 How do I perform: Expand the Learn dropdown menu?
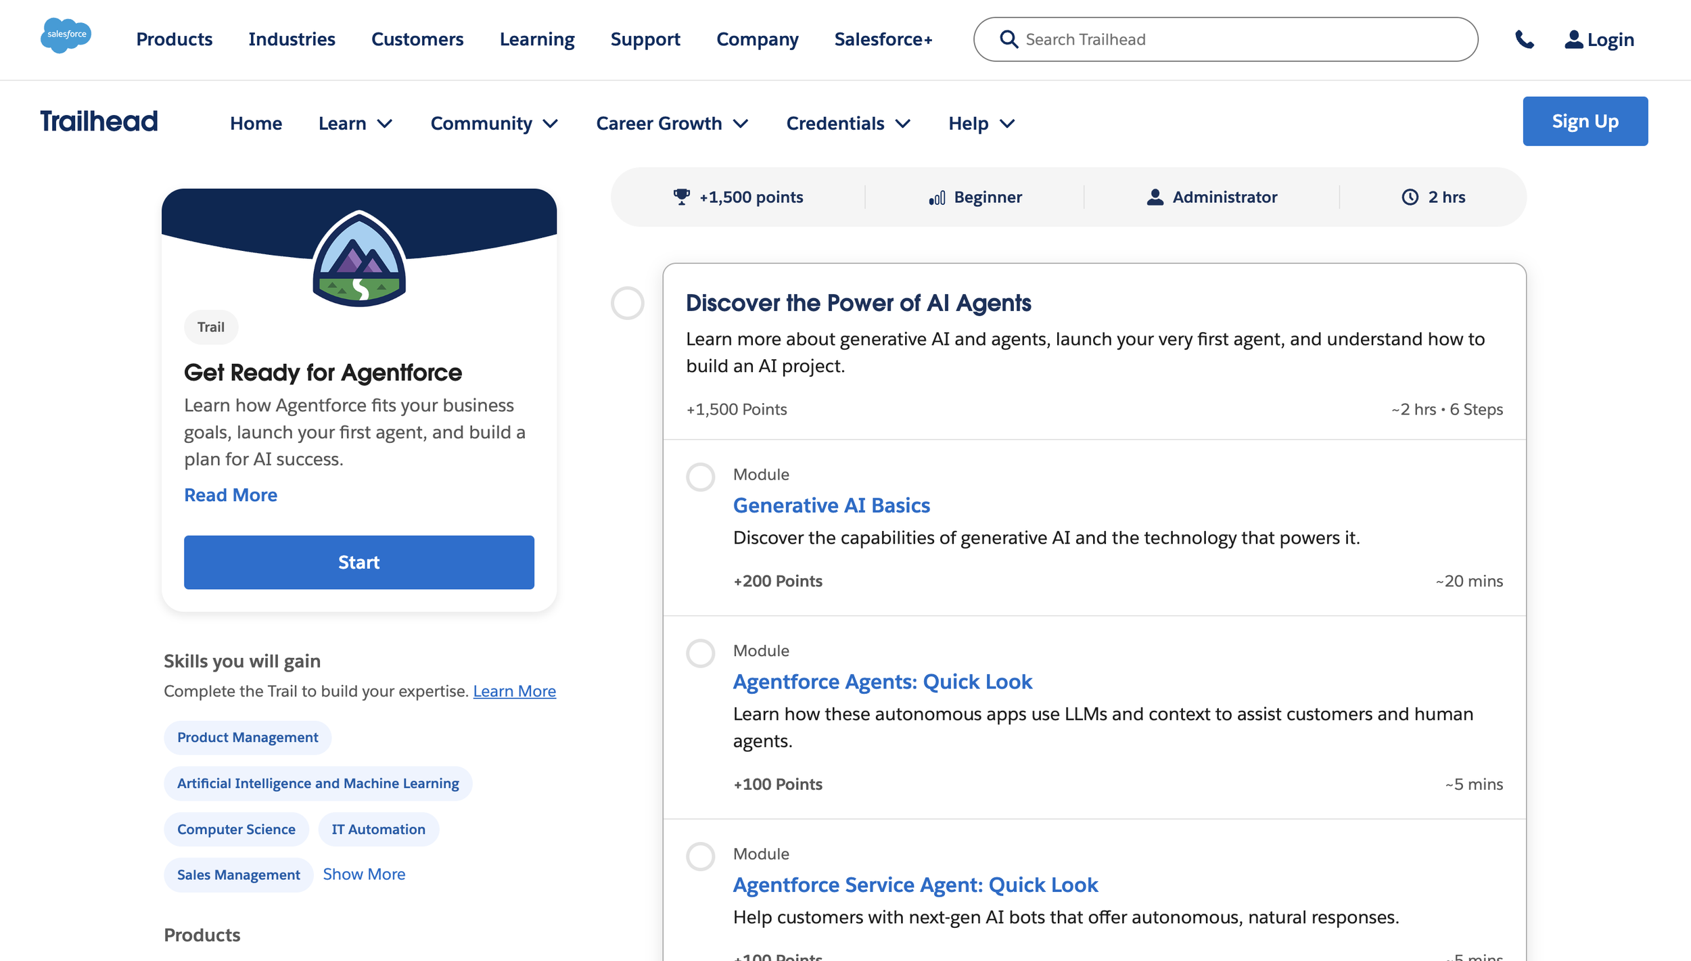pos(355,123)
